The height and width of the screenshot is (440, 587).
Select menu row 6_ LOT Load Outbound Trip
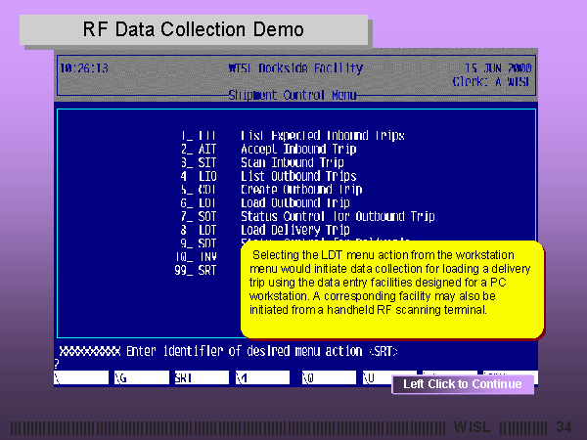pos(265,202)
